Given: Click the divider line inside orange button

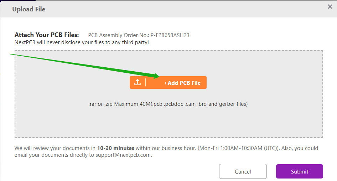Looking at the screenshot, I should tap(146, 83).
